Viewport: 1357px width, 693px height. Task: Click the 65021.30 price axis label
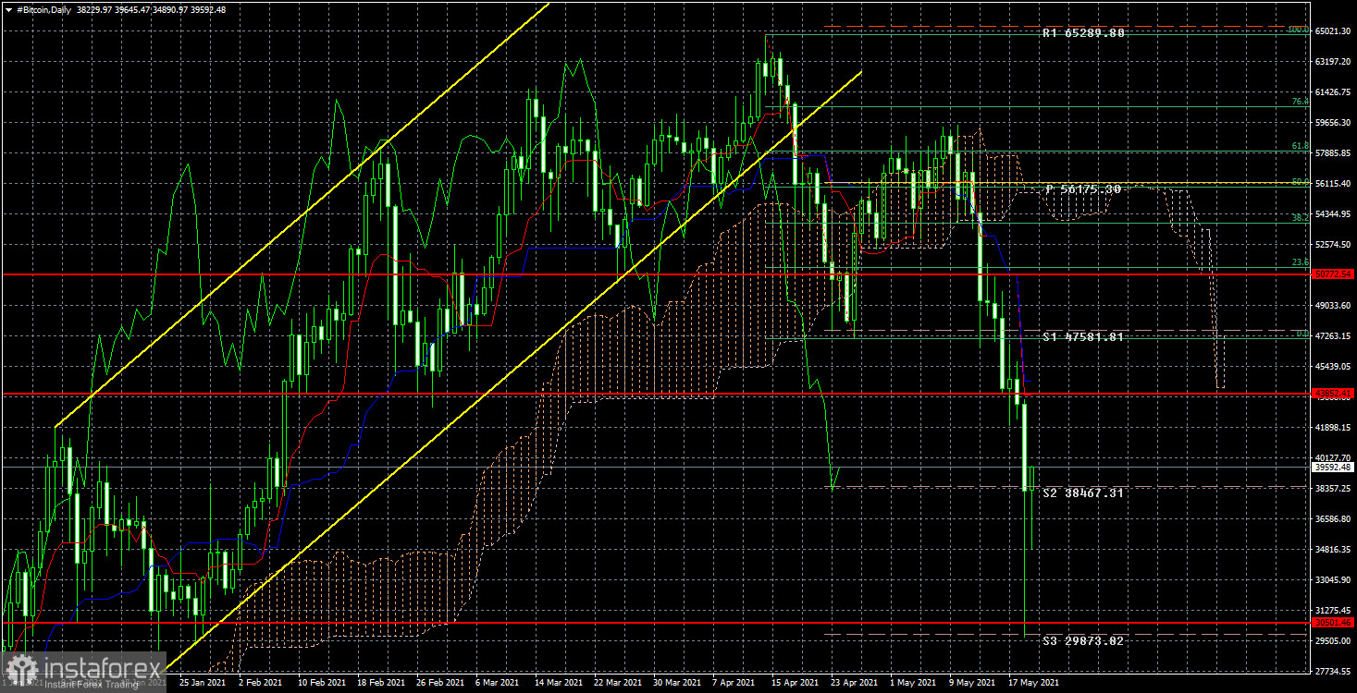(x=1333, y=31)
